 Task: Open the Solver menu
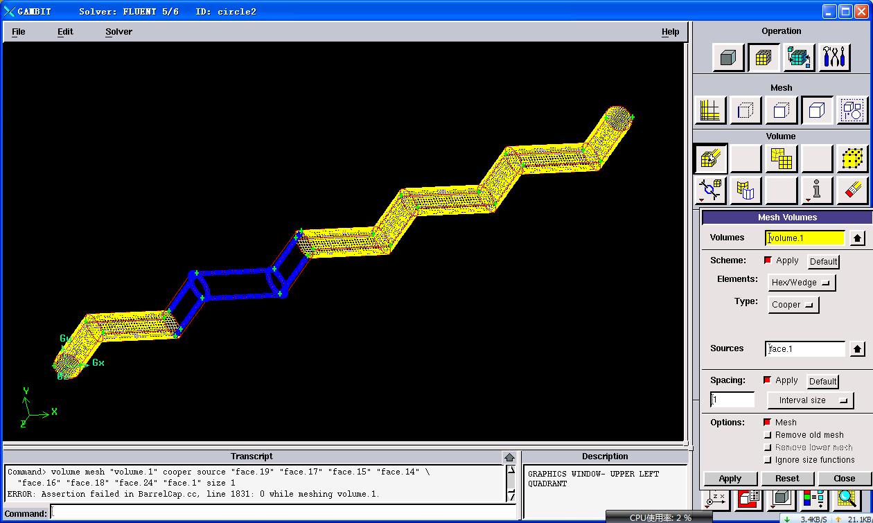coord(118,32)
